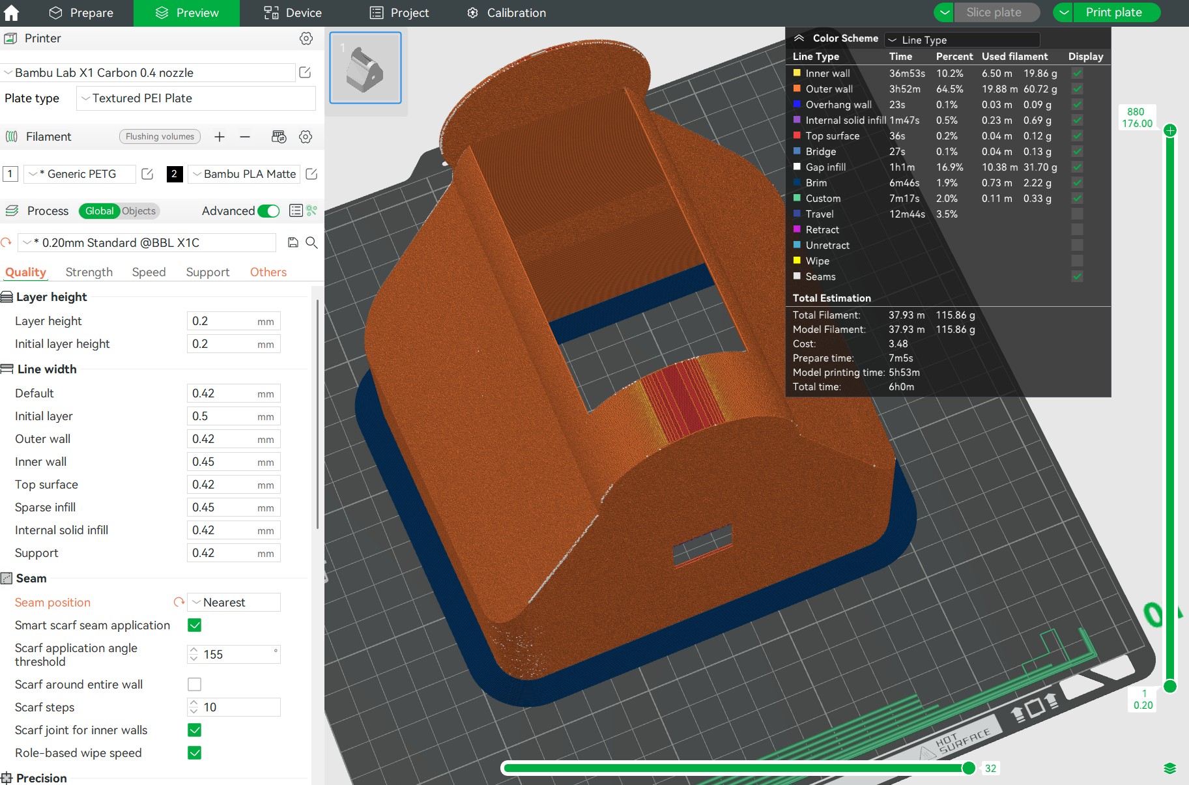Image resolution: width=1189 pixels, height=785 pixels.
Task: Open AMS filament sync icon
Action: point(279,137)
